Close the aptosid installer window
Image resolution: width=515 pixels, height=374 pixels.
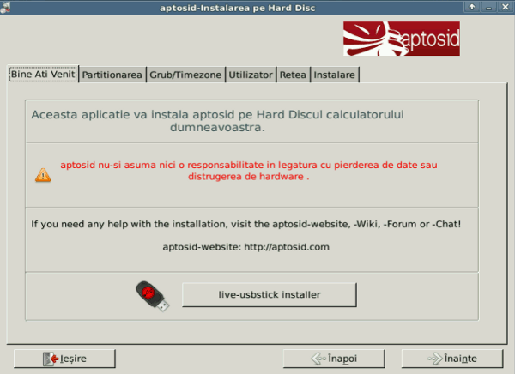tap(506, 7)
